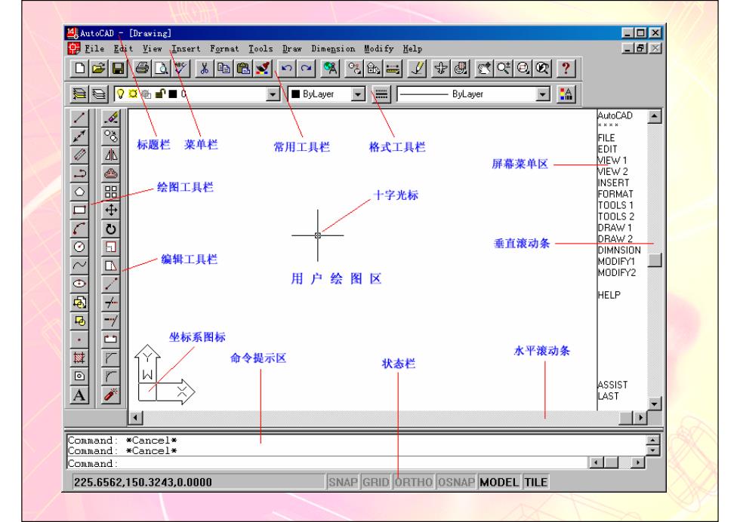Click the Copy icon
The height and width of the screenshot is (522, 740).
pyautogui.click(x=224, y=69)
